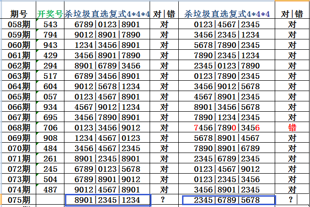The image size is (310, 207).
Task: Click winning number 504
Action: click(x=50, y=179)
